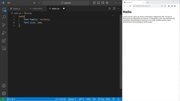Viewport: 180px width, 101px height.
Task: Click the '2em' value in the code
Action: 39,22
